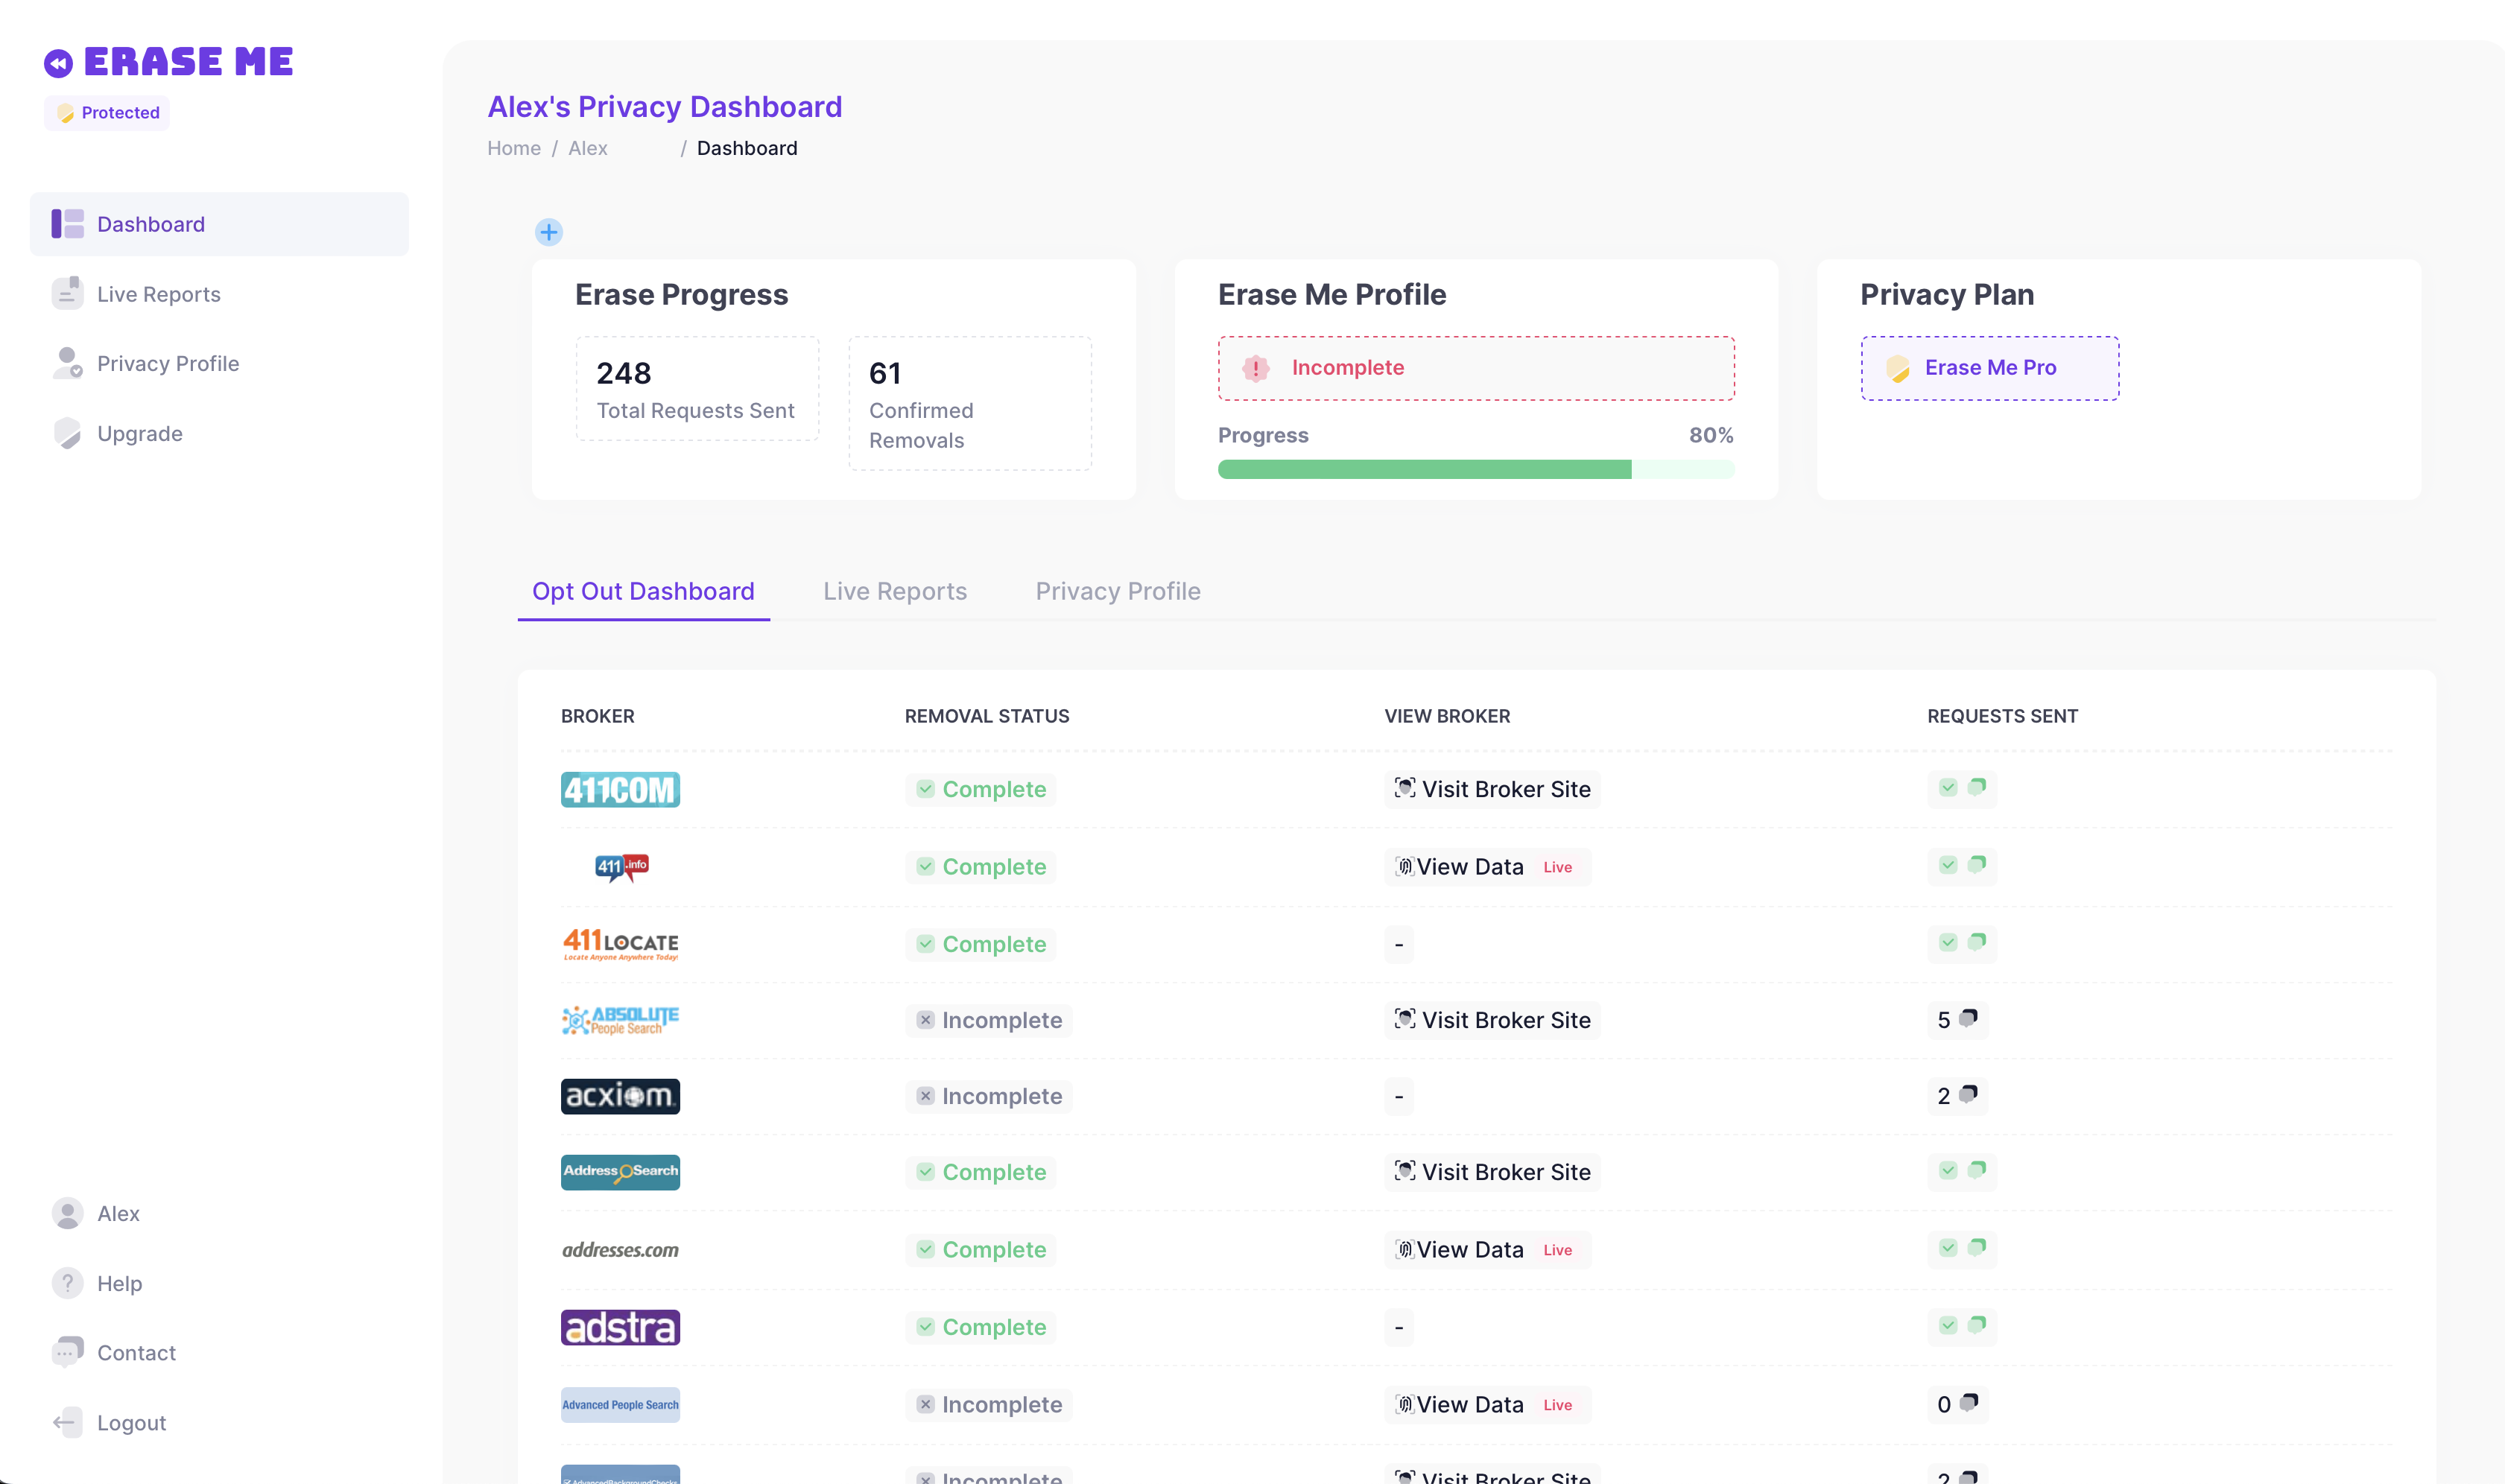Click the Erase Me logo icon
Viewport: 2505px width, 1484px height.
point(58,63)
